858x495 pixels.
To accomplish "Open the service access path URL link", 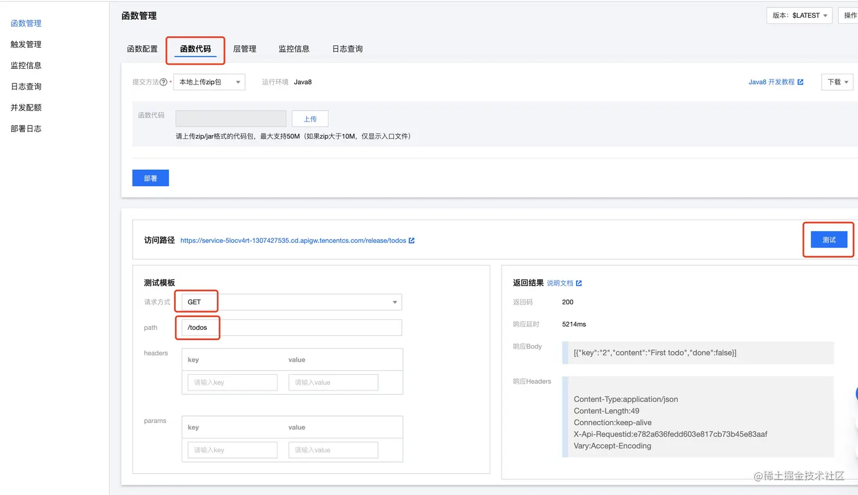I will tap(293, 241).
